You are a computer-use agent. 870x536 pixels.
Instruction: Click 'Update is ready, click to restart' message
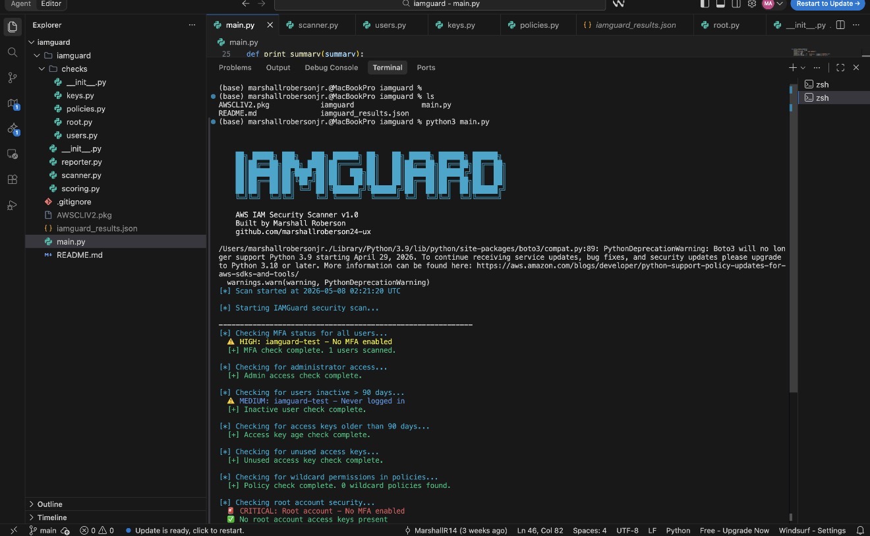point(185,530)
